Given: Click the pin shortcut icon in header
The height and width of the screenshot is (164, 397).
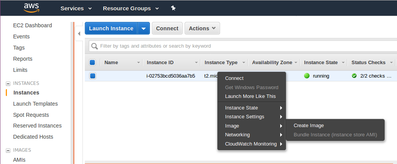Looking at the screenshot, I should 173,8.
